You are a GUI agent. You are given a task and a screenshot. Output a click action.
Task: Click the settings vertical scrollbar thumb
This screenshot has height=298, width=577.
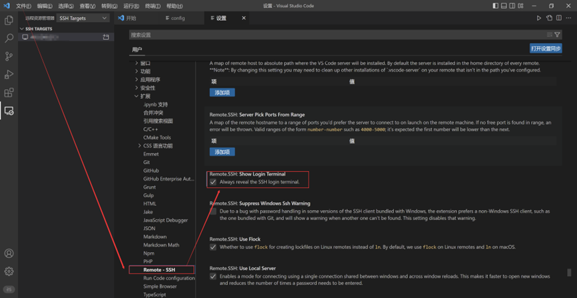tap(569, 273)
